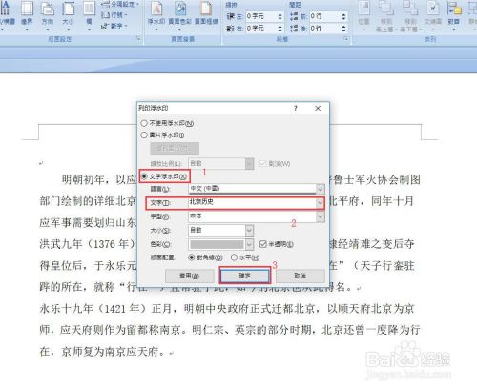Screen dimensions: 477x391
Task: Click the grey color swatch in Color field
Action: (x=217, y=244)
